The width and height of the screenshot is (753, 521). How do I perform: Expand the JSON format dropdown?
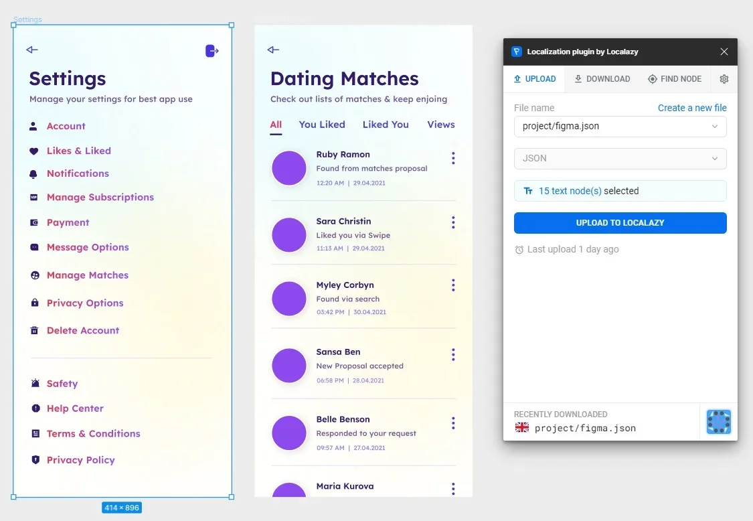pos(620,159)
